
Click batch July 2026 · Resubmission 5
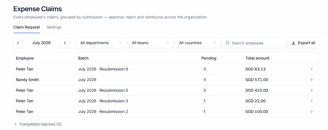tap(103, 90)
